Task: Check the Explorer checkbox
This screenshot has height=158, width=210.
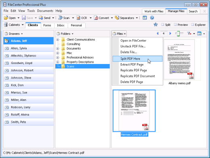Action: [193, 25]
